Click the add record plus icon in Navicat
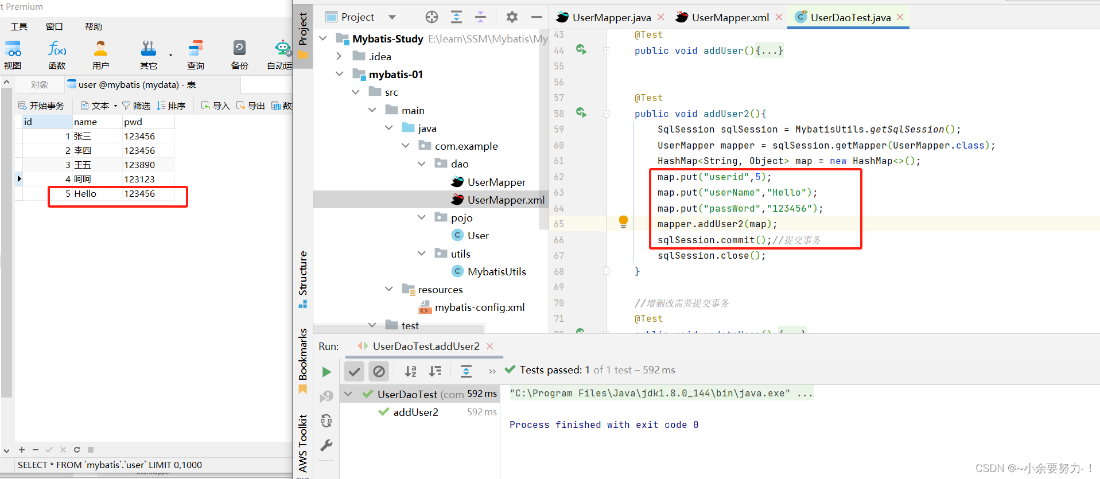 point(22,450)
